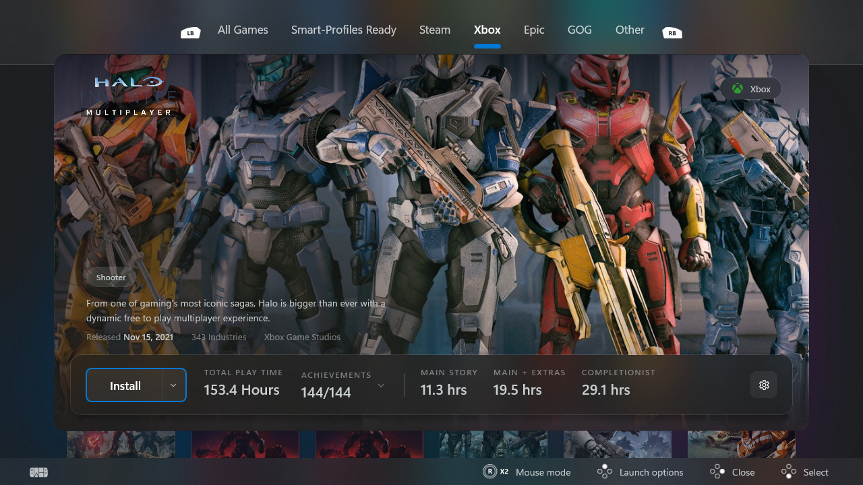Expand the Achievements chevron
The height and width of the screenshot is (485, 863).
pos(381,385)
